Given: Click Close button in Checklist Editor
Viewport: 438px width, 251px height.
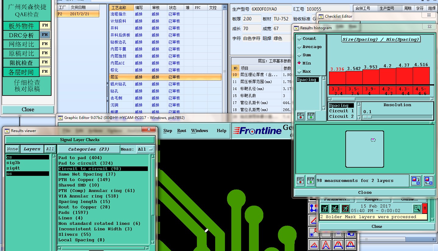Looking at the screenshot, I should [x=377, y=226].
